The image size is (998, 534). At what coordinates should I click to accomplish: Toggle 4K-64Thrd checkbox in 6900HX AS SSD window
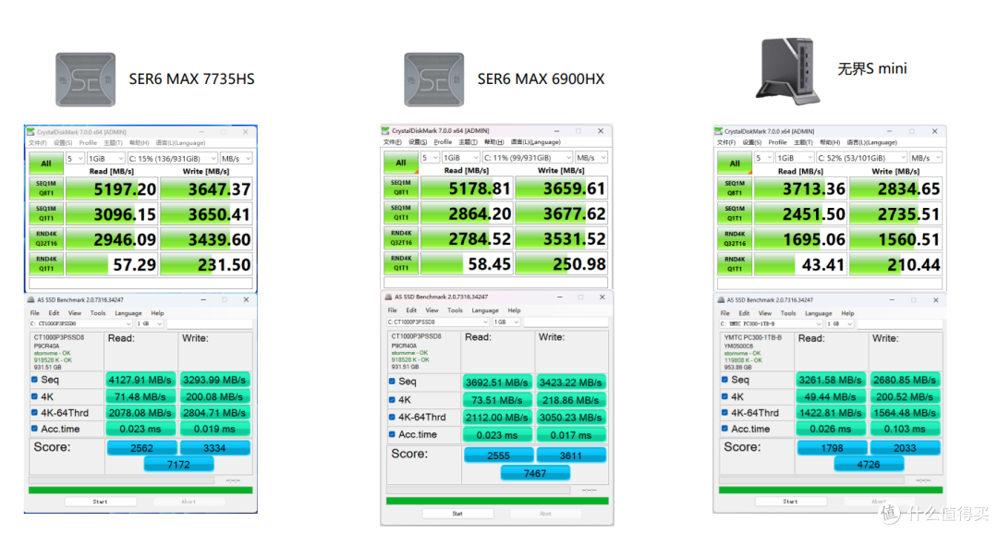point(392,417)
